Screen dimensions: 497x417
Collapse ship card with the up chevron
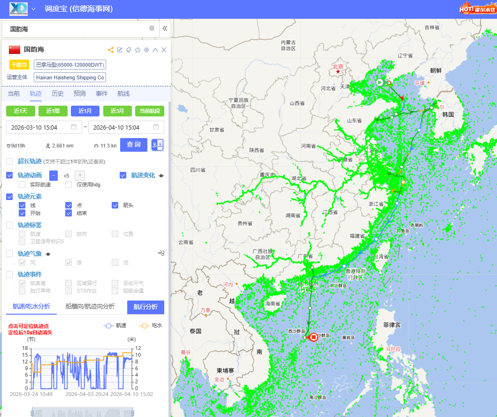(x=155, y=50)
